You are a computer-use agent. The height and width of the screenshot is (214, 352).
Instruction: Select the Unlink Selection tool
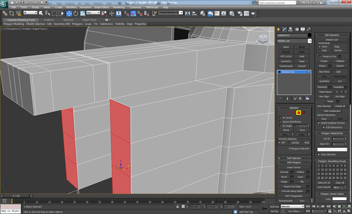click(x=12, y=13)
